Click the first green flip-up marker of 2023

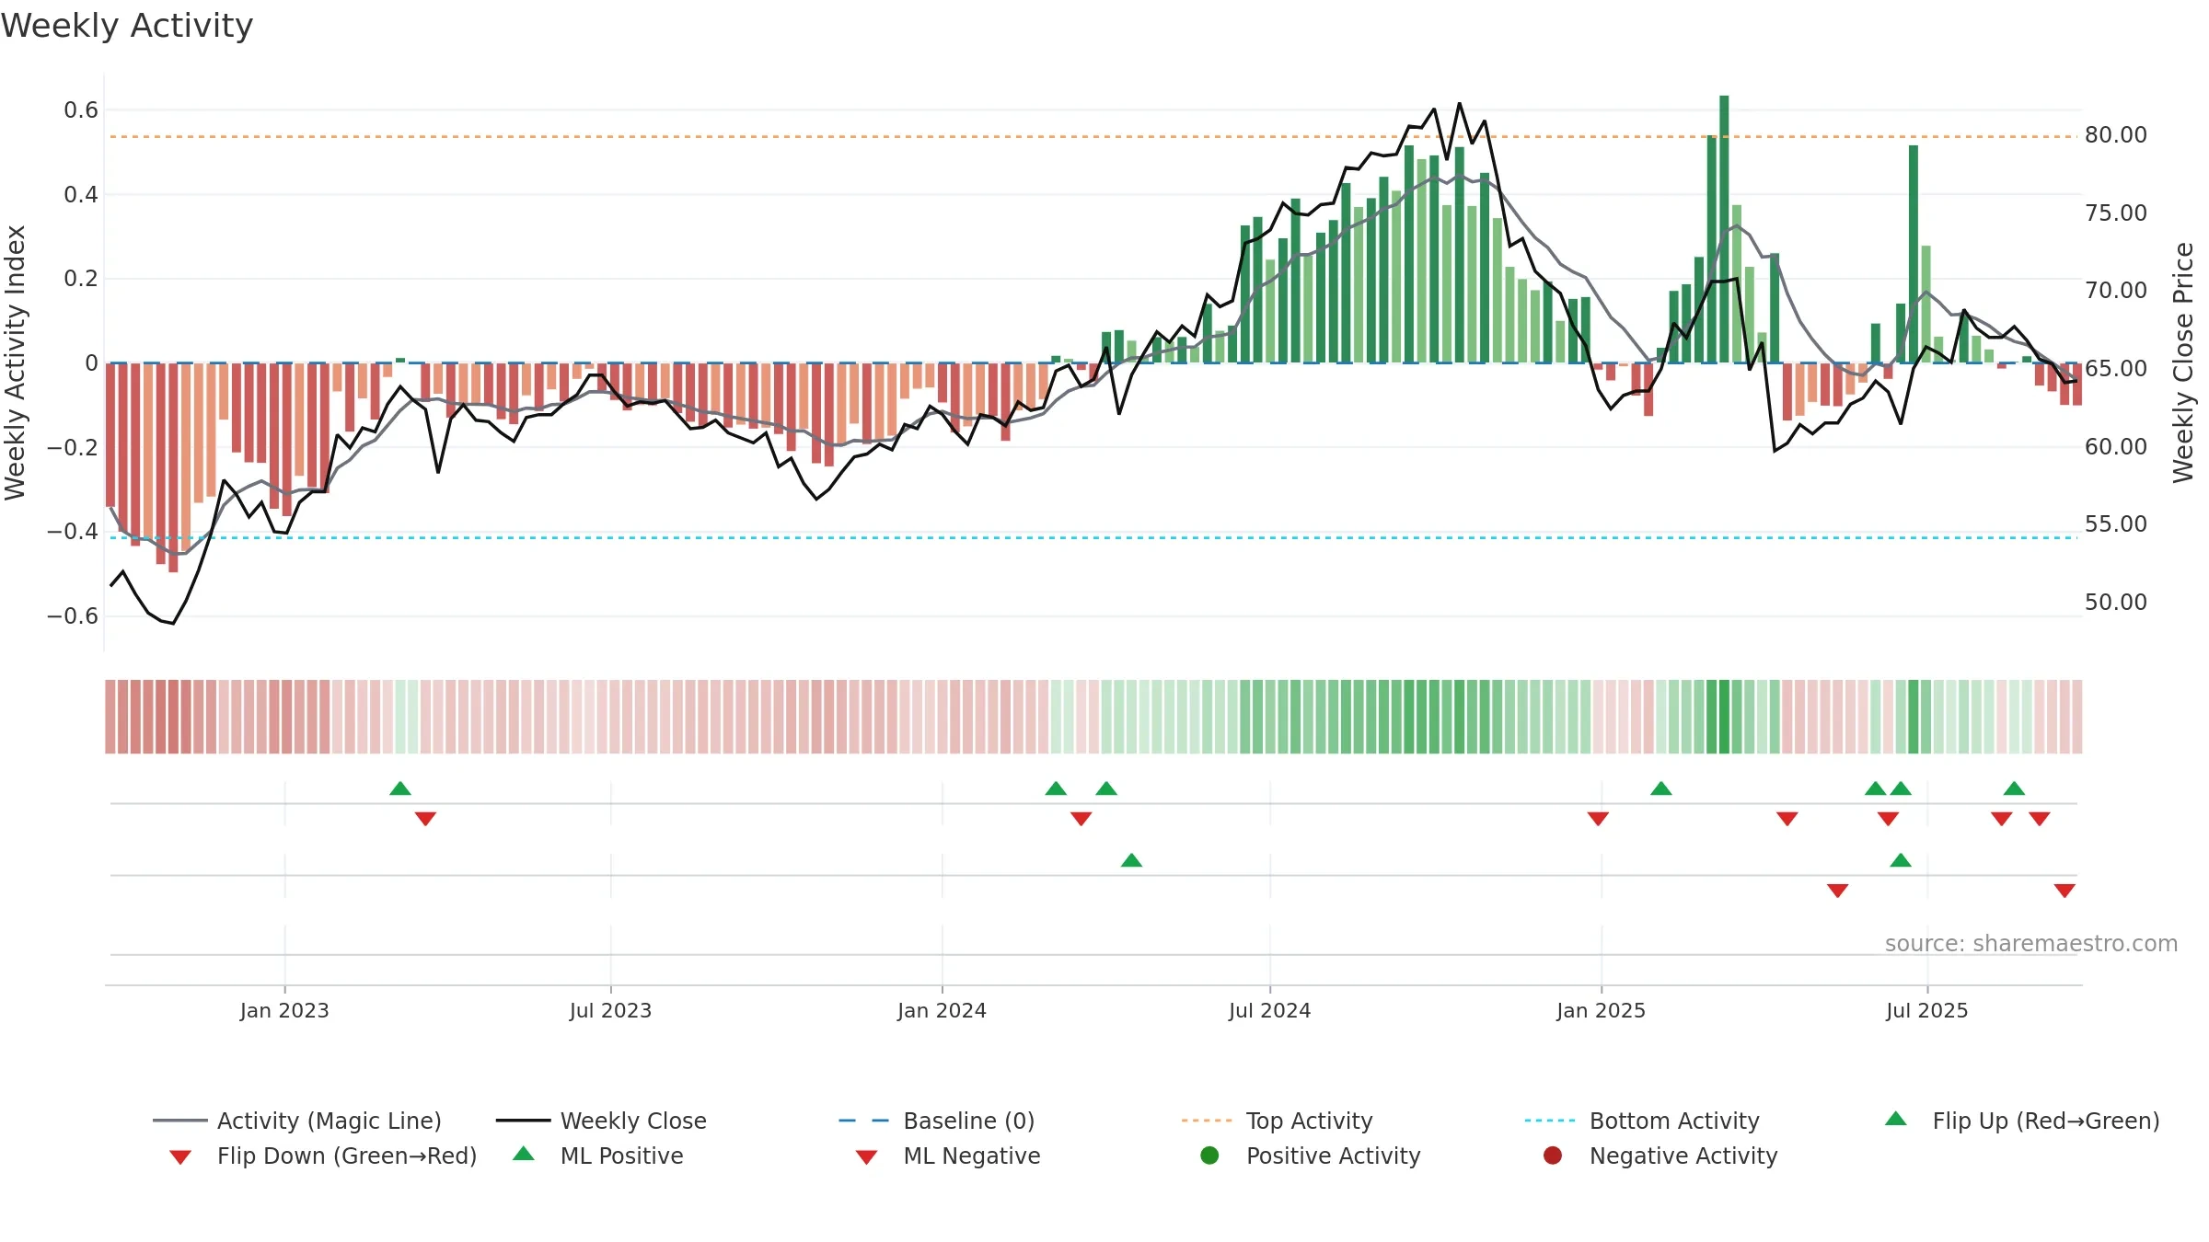400,788
